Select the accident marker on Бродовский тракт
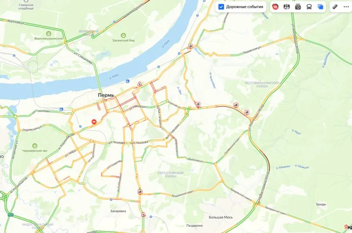352x233 pixels. [140, 192]
